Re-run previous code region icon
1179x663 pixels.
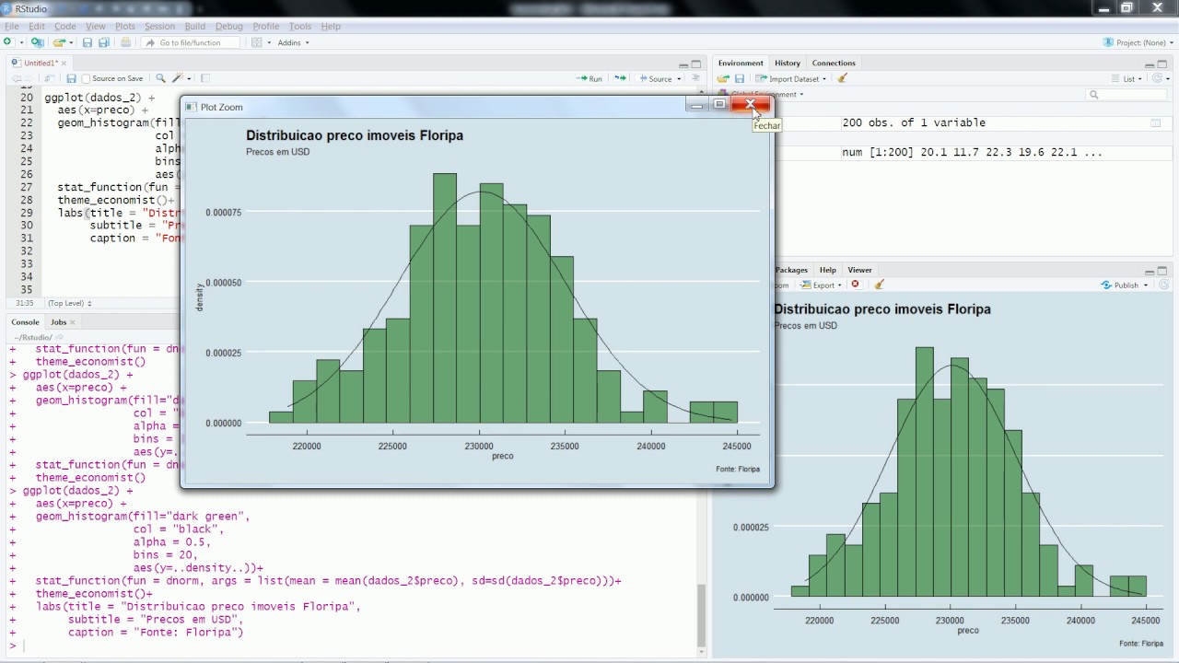620,78
